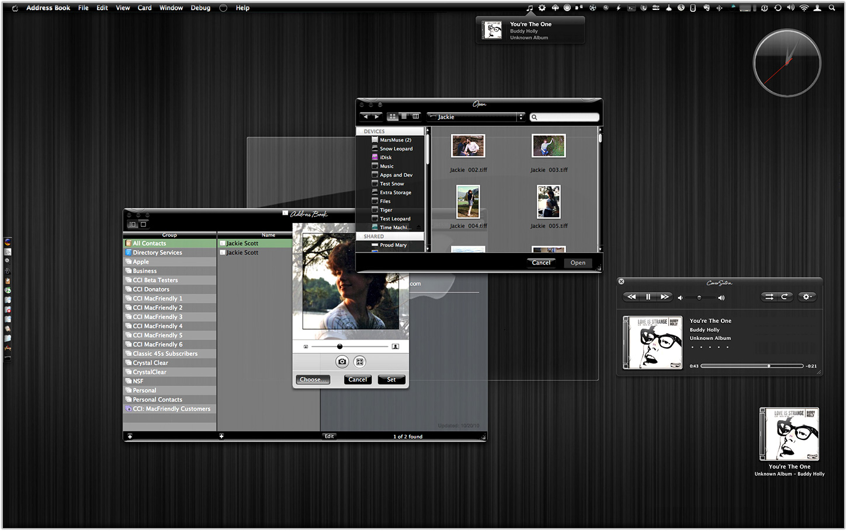Select the Directory Services group

[x=169, y=253]
